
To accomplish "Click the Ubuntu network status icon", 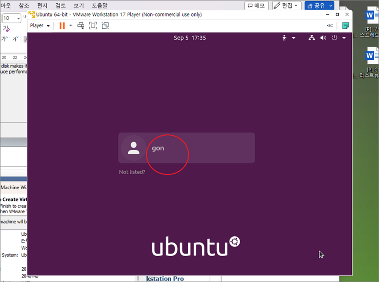I will (312, 38).
